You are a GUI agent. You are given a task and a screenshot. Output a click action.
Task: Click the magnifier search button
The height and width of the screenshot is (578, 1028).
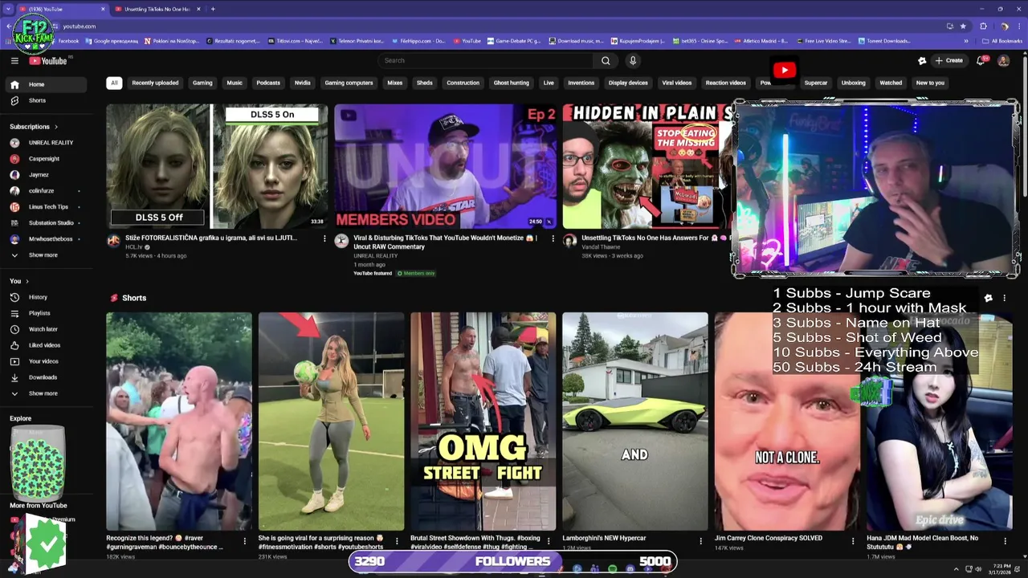606,60
